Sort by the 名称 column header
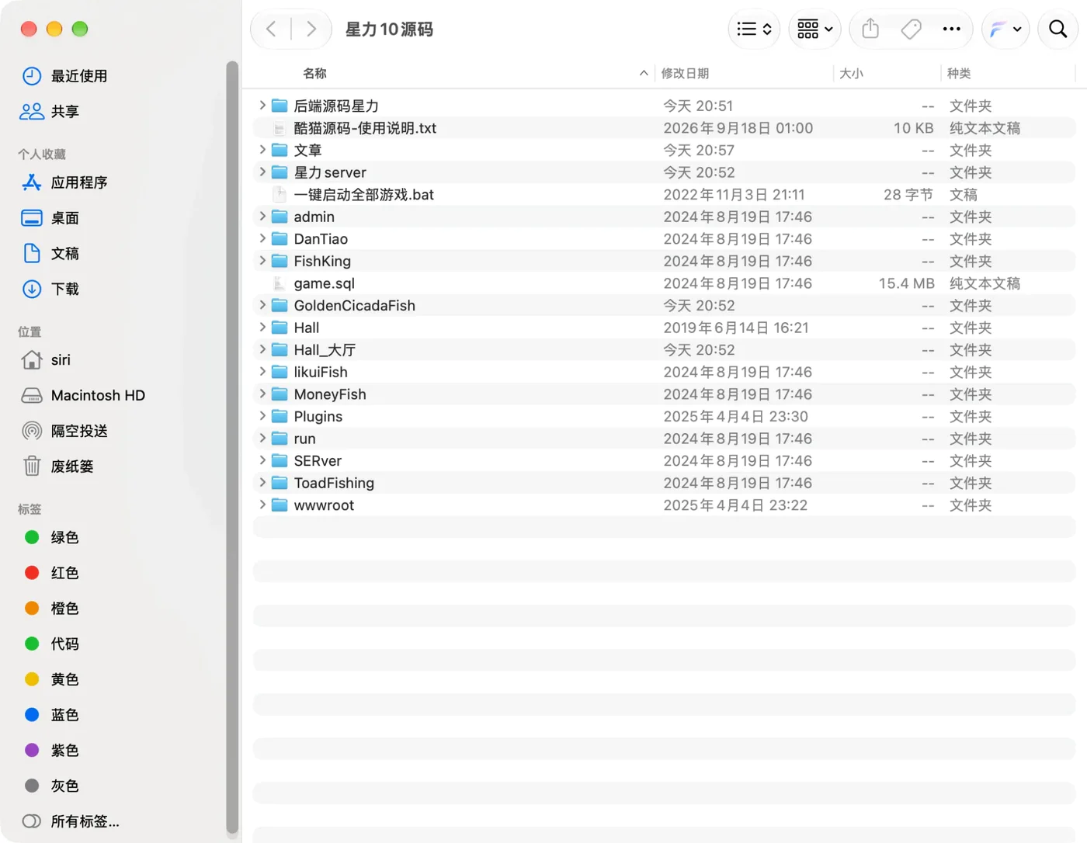 click(x=314, y=73)
